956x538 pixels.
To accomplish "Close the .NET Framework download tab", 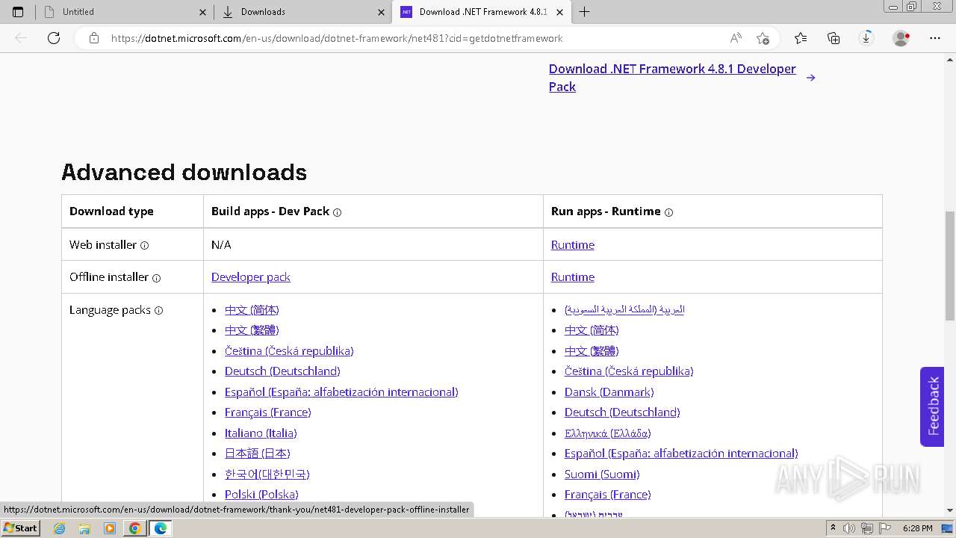I will point(559,12).
